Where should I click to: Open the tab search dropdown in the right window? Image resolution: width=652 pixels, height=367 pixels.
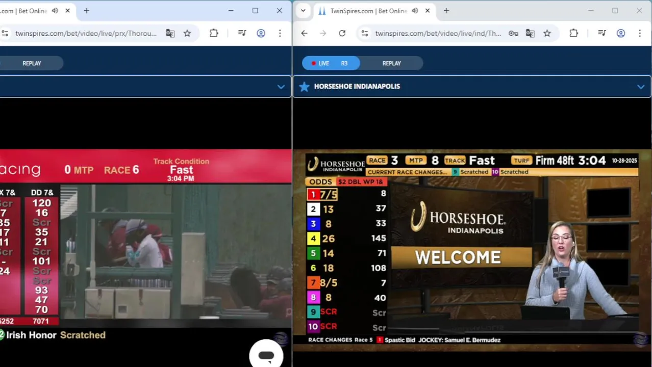[x=303, y=11]
